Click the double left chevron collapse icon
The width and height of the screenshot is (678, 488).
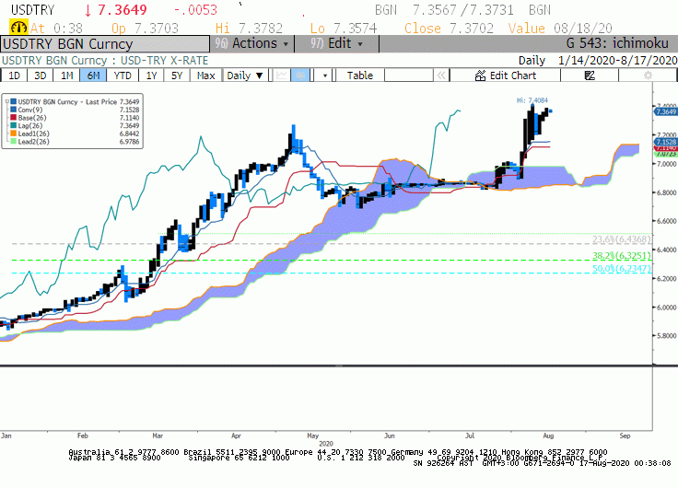[x=441, y=76]
